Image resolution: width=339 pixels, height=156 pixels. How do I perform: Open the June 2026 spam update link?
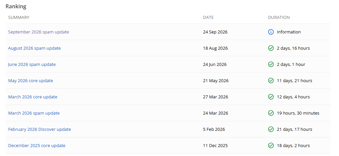point(32,64)
